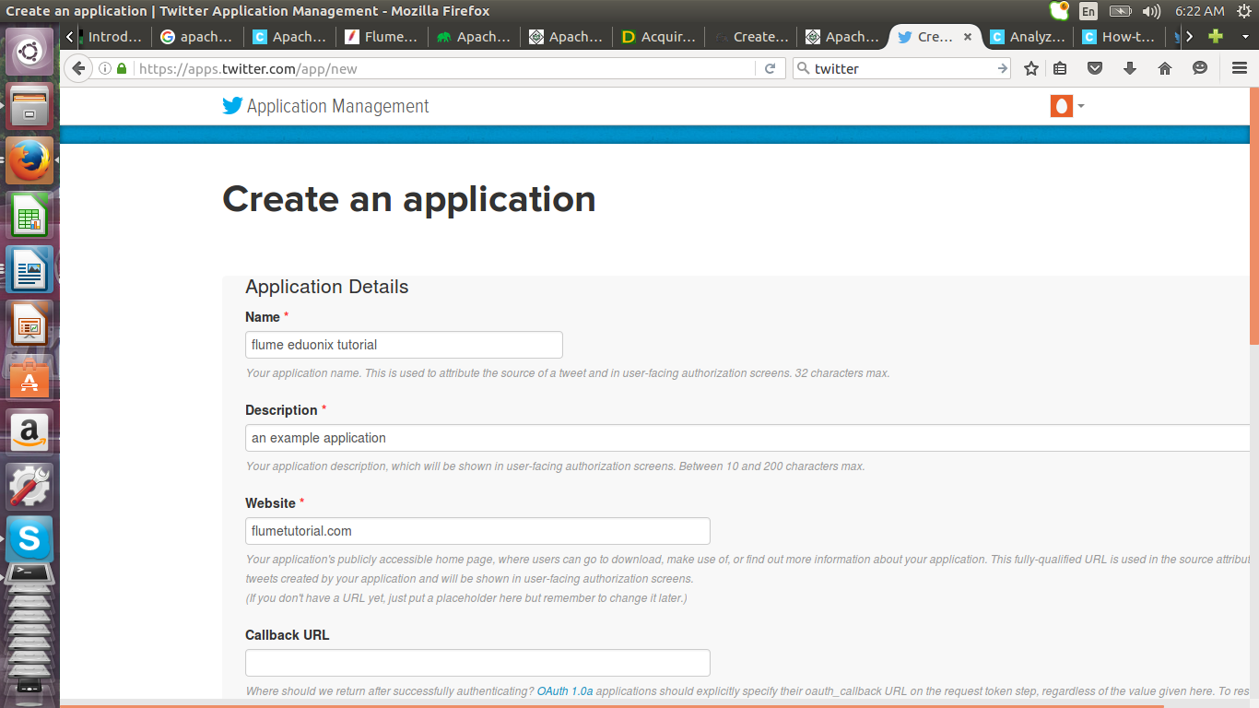Switch to the 'Analyz...' tab

(x=1028, y=37)
